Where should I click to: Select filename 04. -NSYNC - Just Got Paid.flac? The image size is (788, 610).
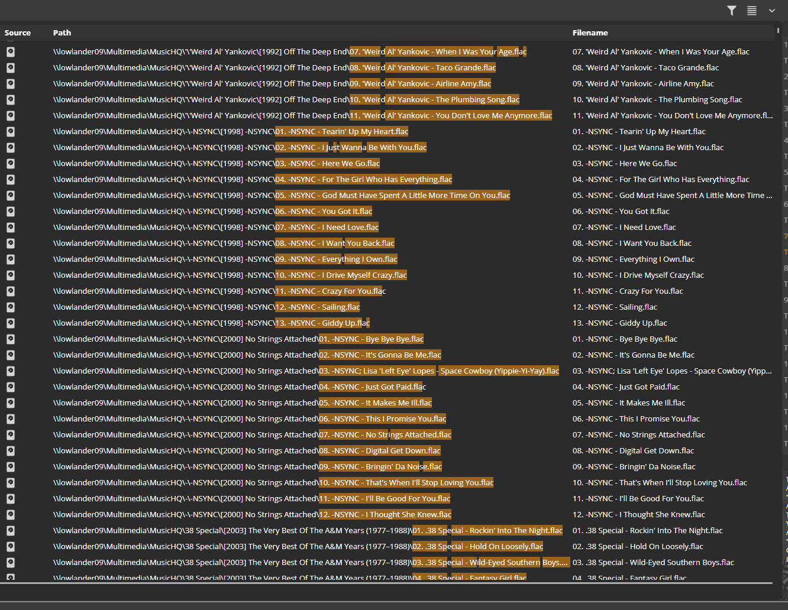coord(626,387)
